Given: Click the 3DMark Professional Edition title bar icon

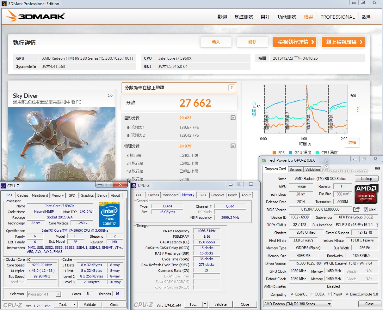Looking at the screenshot, I should click(x=4, y=3).
